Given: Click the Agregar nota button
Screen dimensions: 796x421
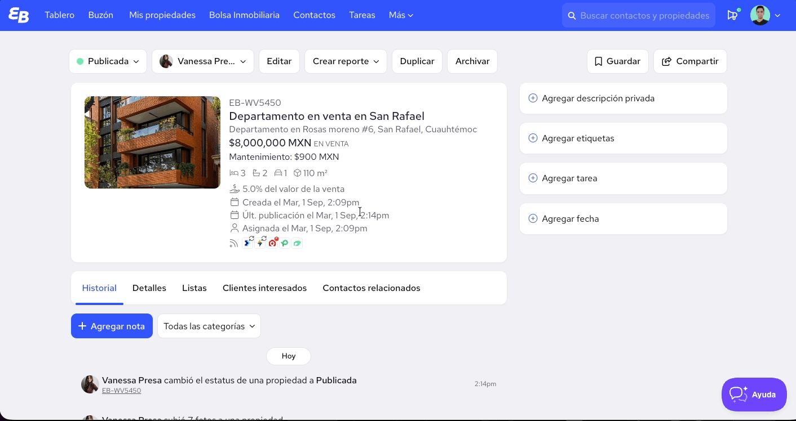Looking at the screenshot, I should tap(112, 326).
